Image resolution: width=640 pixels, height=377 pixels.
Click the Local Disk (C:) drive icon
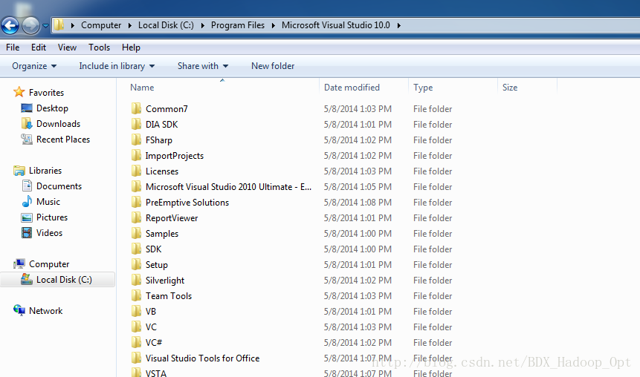(x=27, y=279)
